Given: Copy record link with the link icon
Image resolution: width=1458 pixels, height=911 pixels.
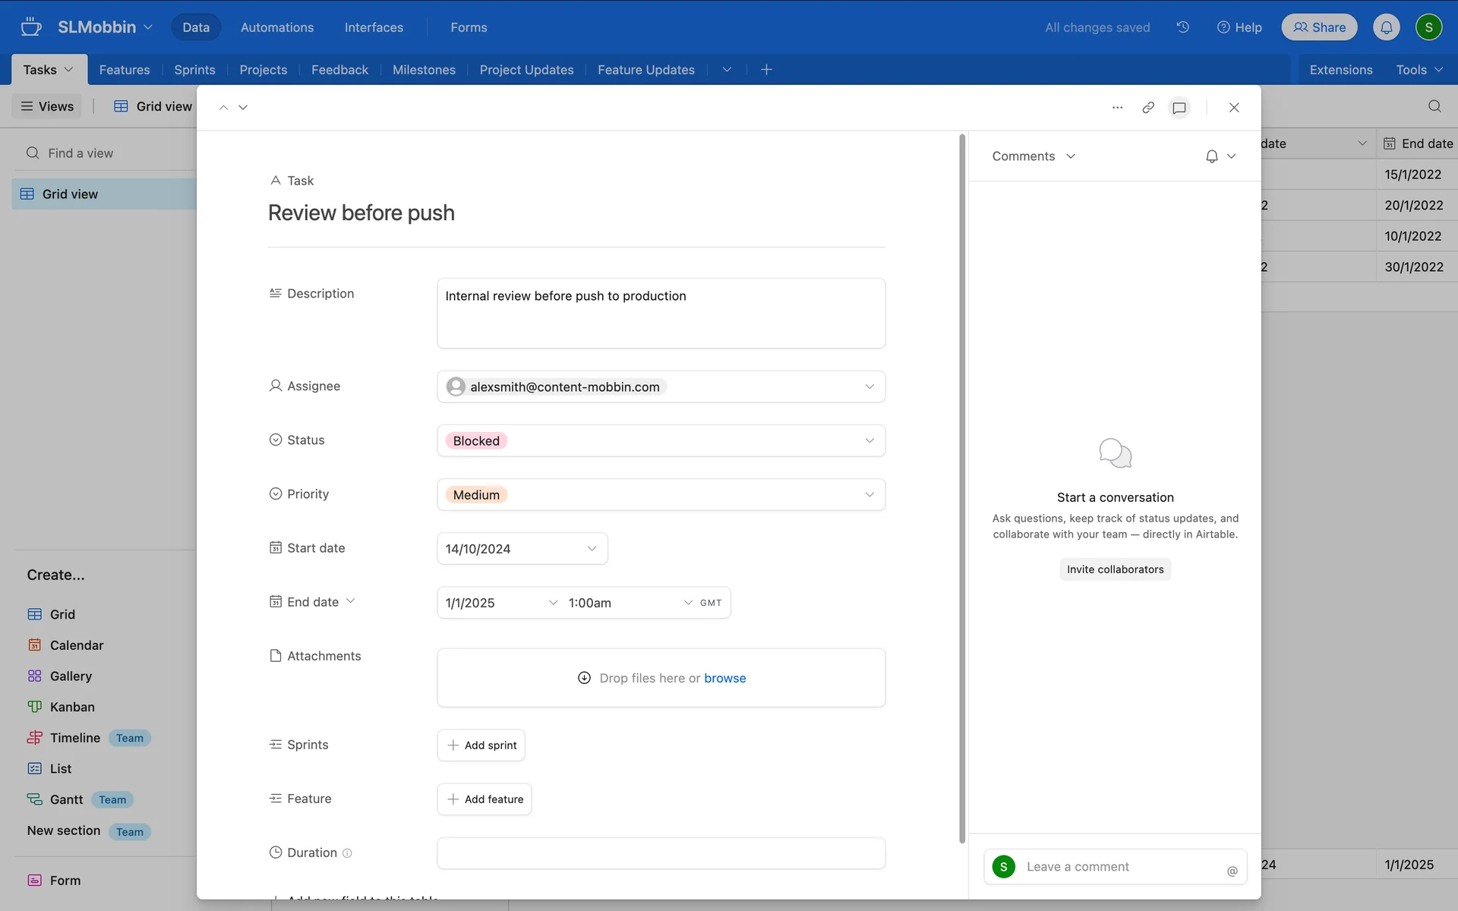Looking at the screenshot, I should (x=1148, y=108).
